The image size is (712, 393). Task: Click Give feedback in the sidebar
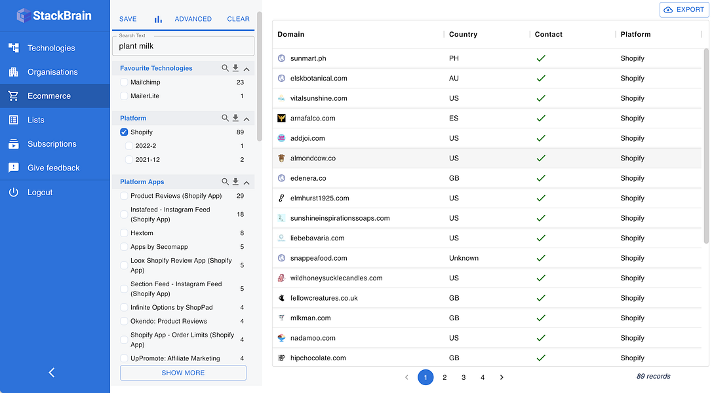coord(54,168)
